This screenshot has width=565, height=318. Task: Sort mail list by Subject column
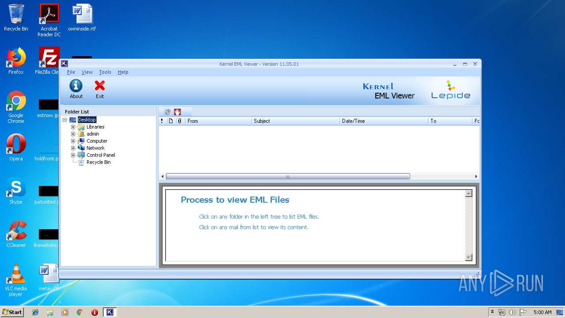tap(295, 121)
